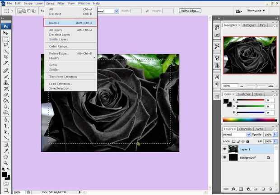The image size is (280, 195).
Task: Select the Path Selection tool
Action: pyautogui.click(x=6, y=132)
